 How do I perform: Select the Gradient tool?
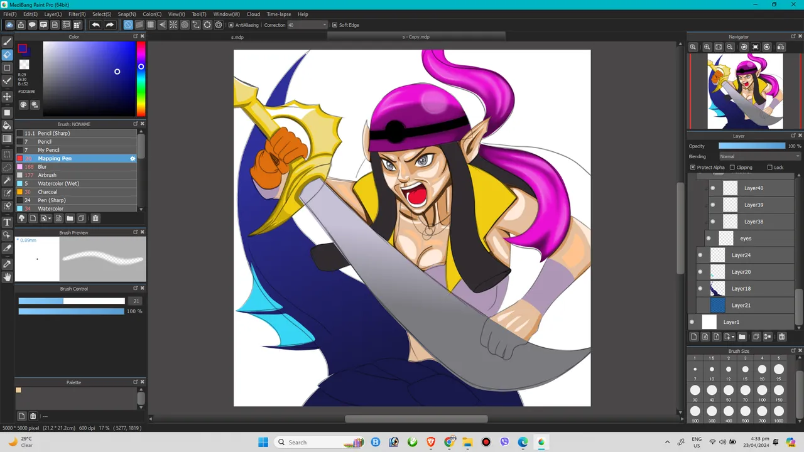8,139
